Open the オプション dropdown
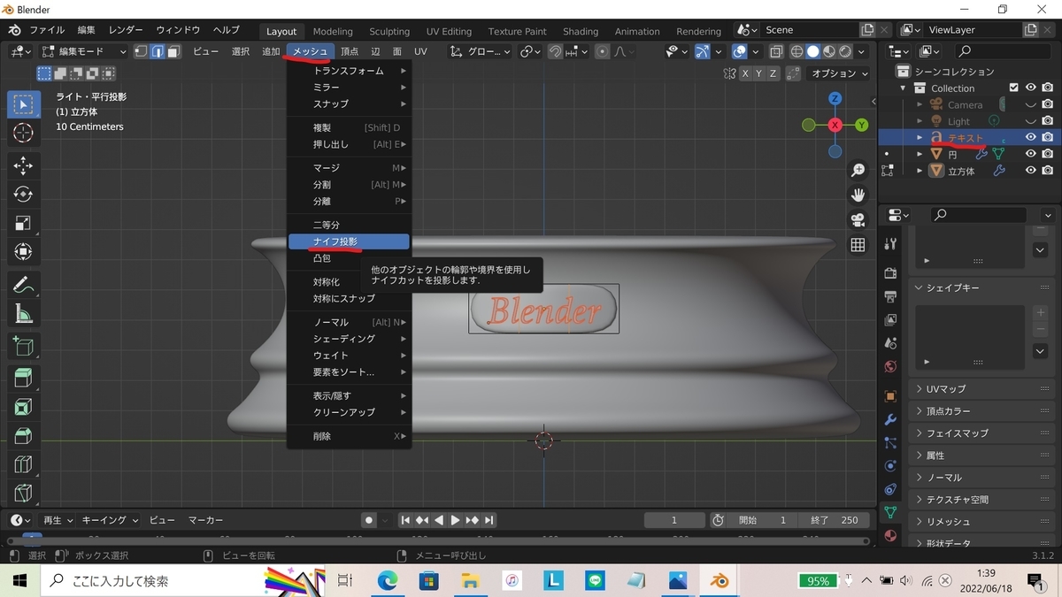 pyautogui.click(x=840, y=73)
